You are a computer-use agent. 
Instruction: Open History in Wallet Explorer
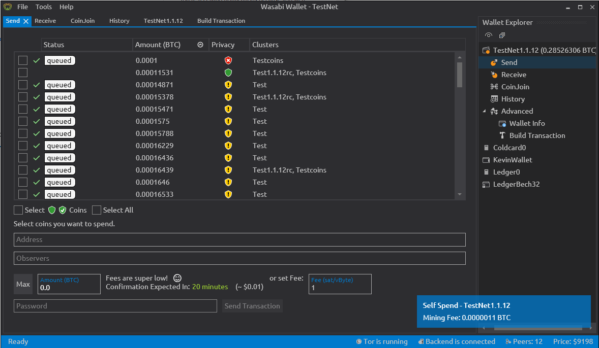(x=513, y=99)
